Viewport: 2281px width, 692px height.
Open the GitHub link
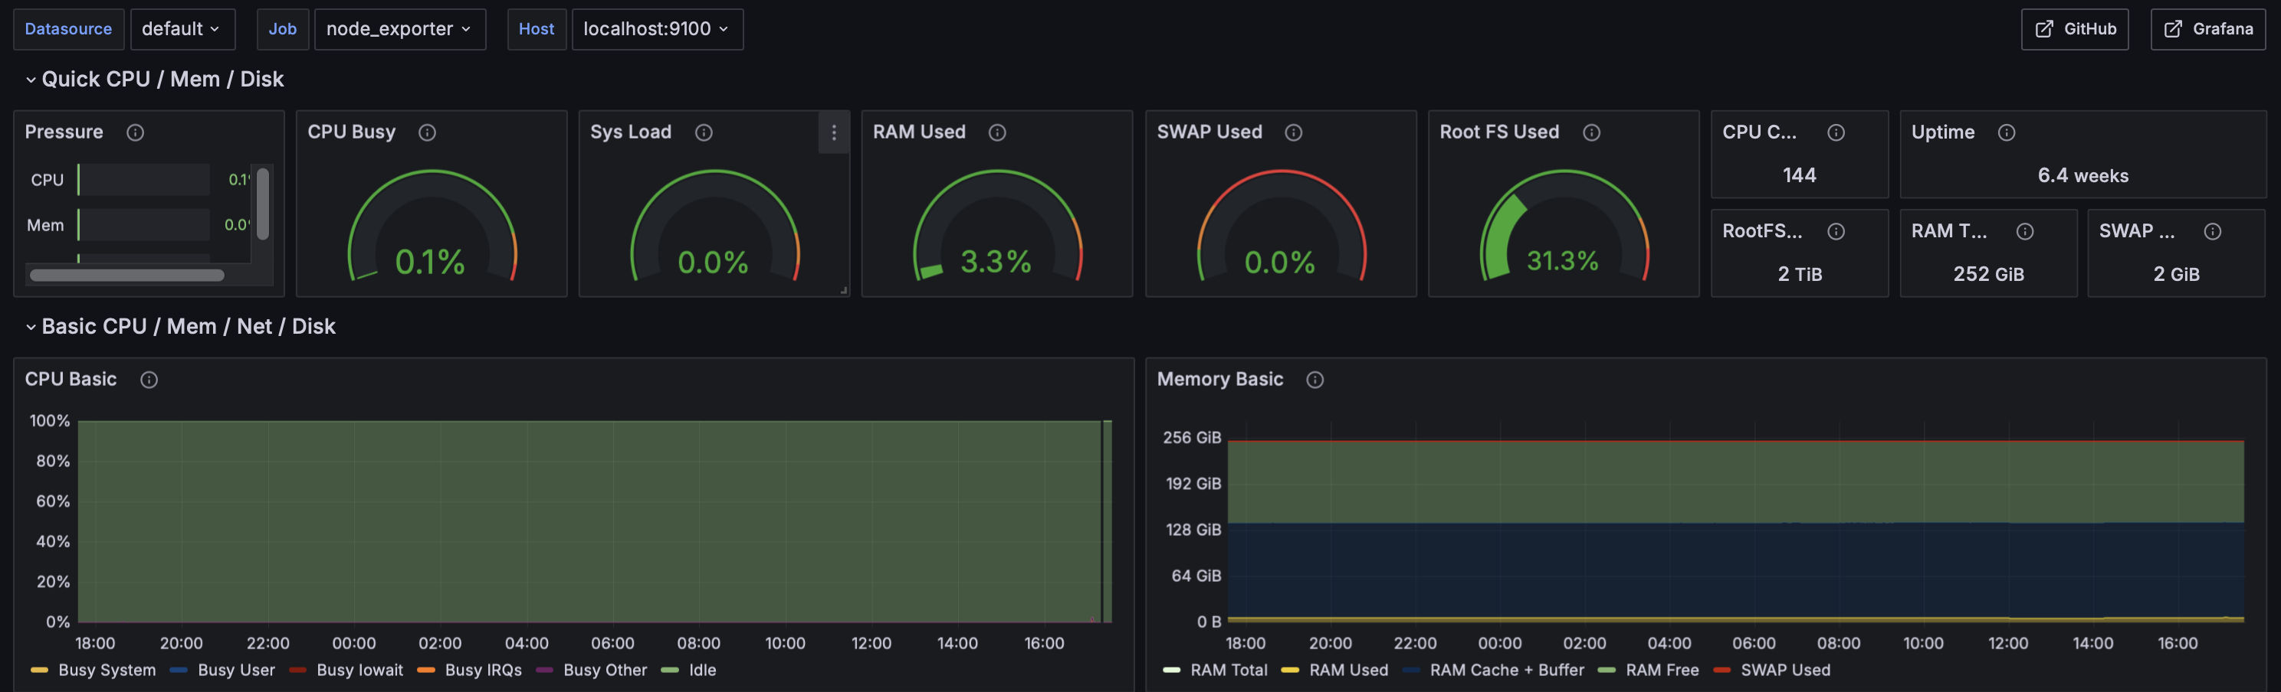tap(2075, 29)
